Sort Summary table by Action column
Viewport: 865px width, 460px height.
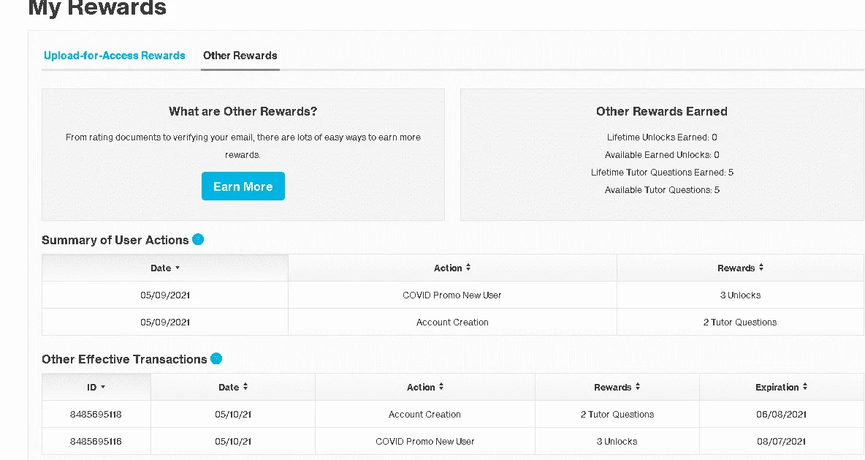click(x=452, y=268)
